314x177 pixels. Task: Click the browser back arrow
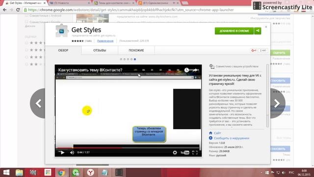click(4, 10)
